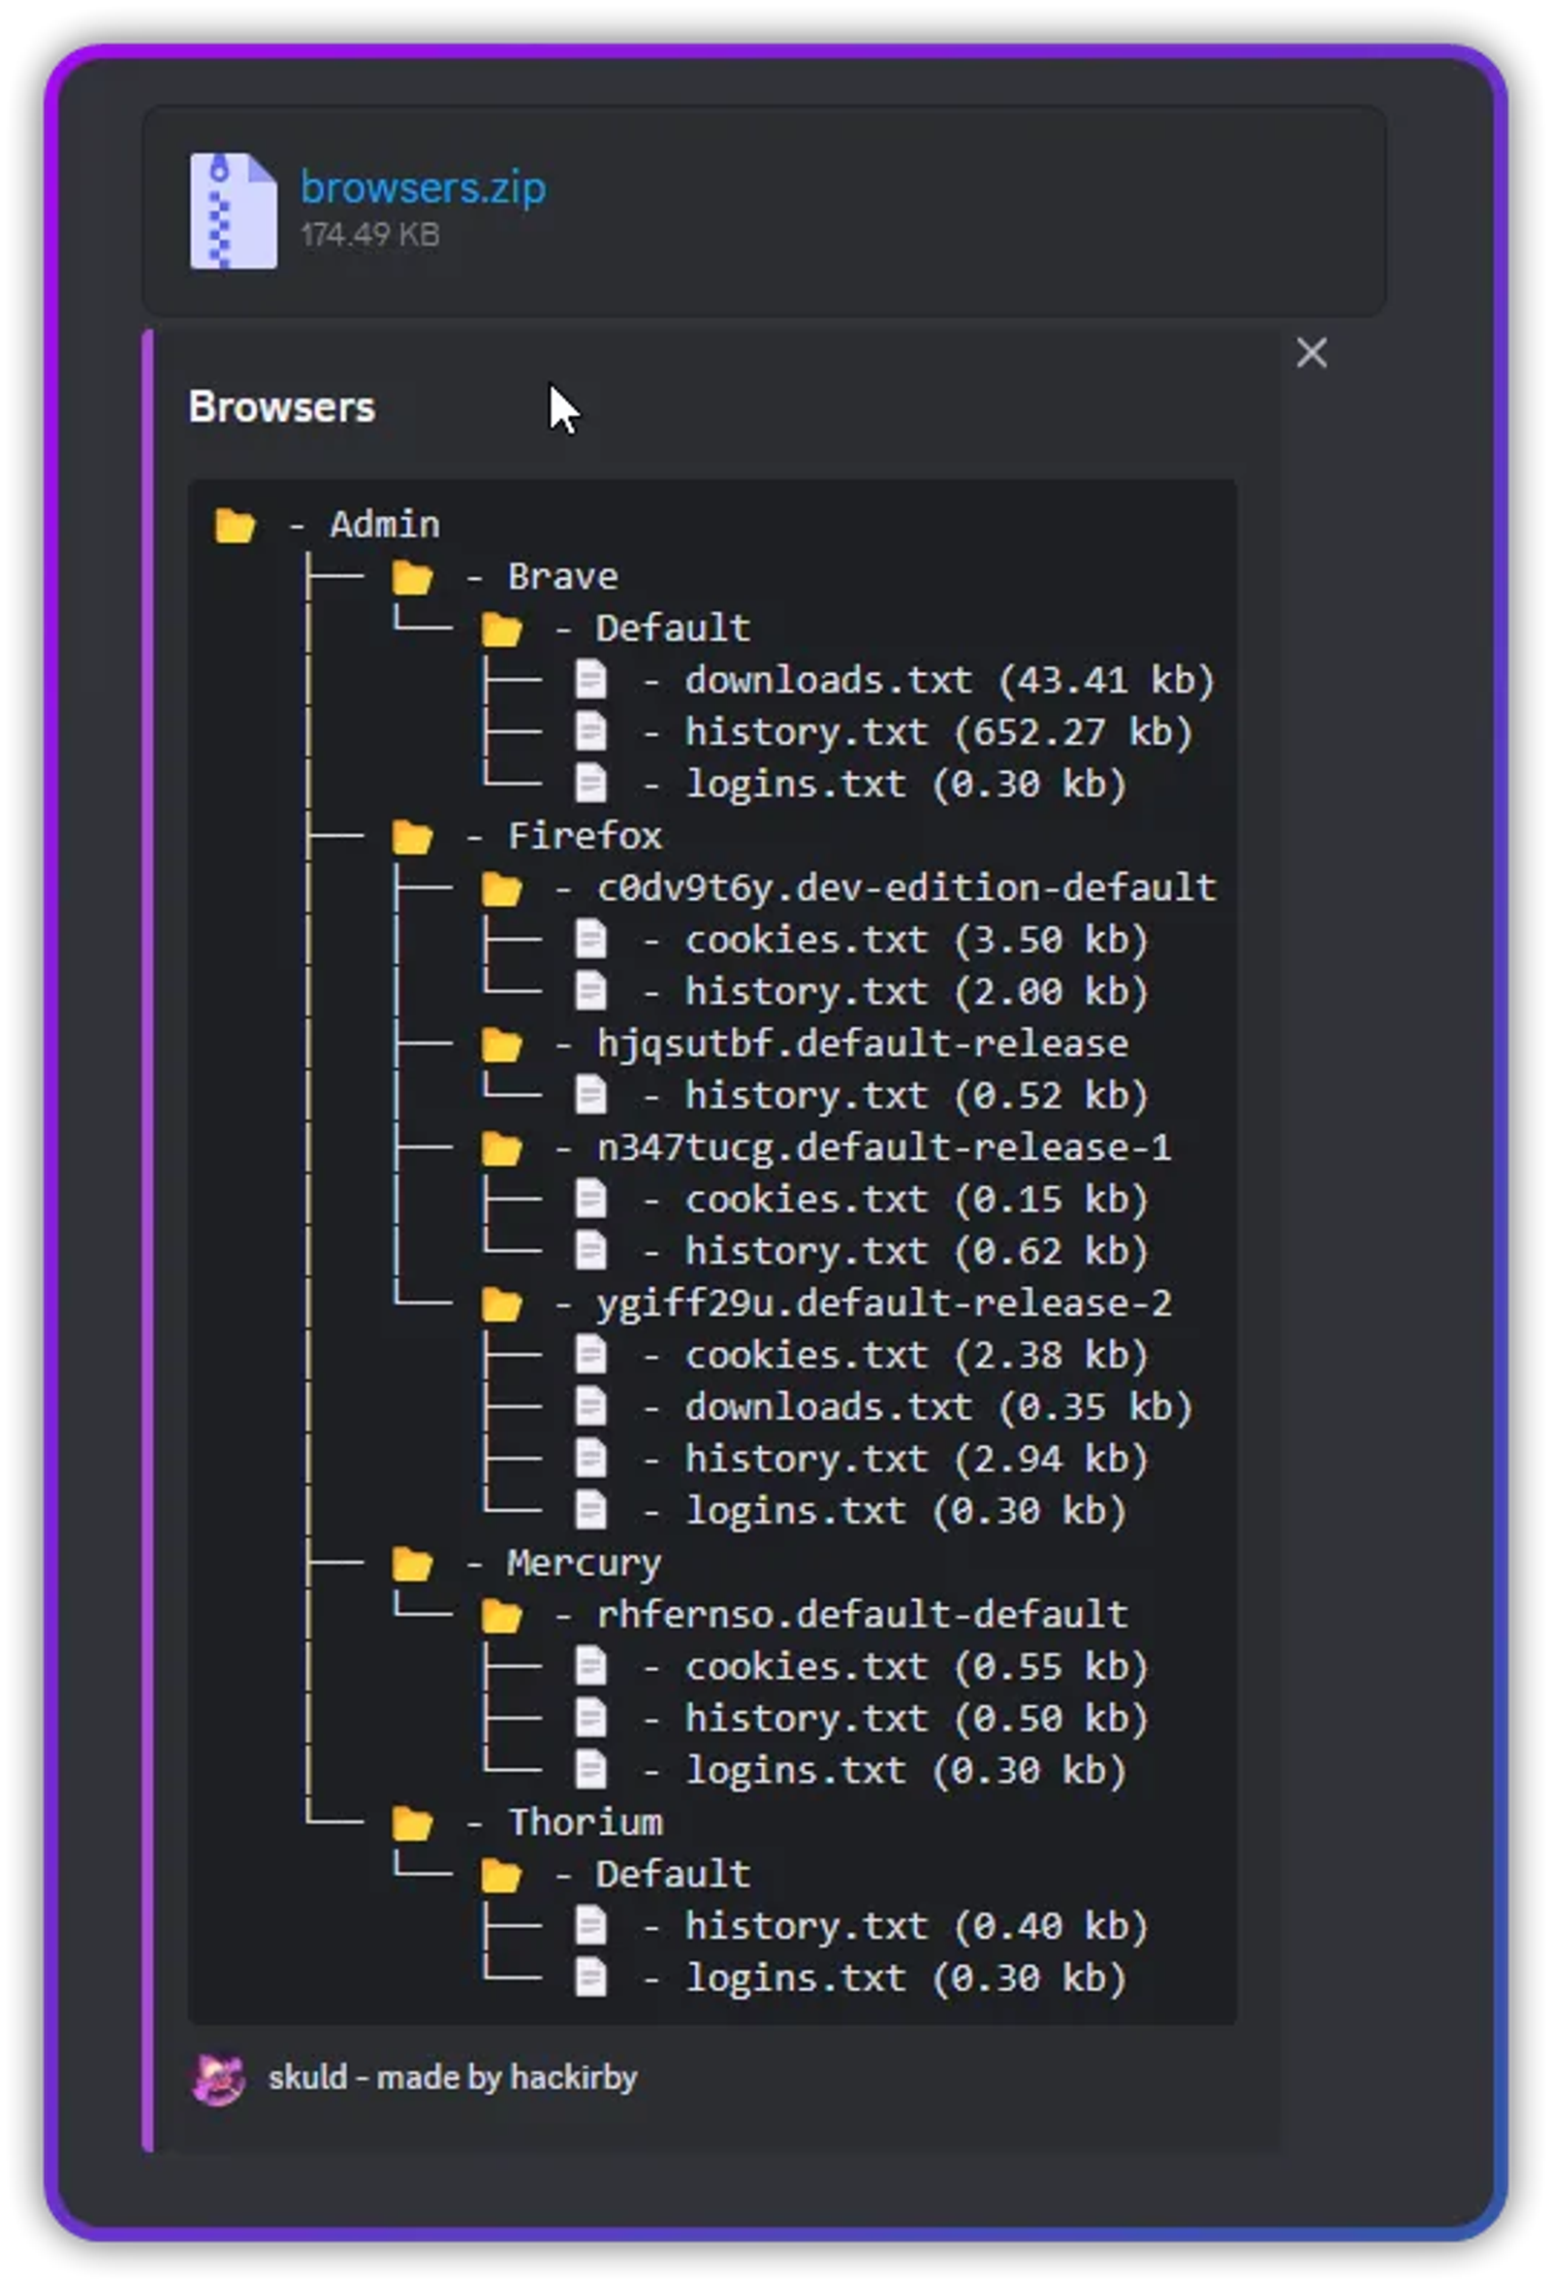Click the Mercury folder name
1551x2284 pixels.
tap(586, 1563)
